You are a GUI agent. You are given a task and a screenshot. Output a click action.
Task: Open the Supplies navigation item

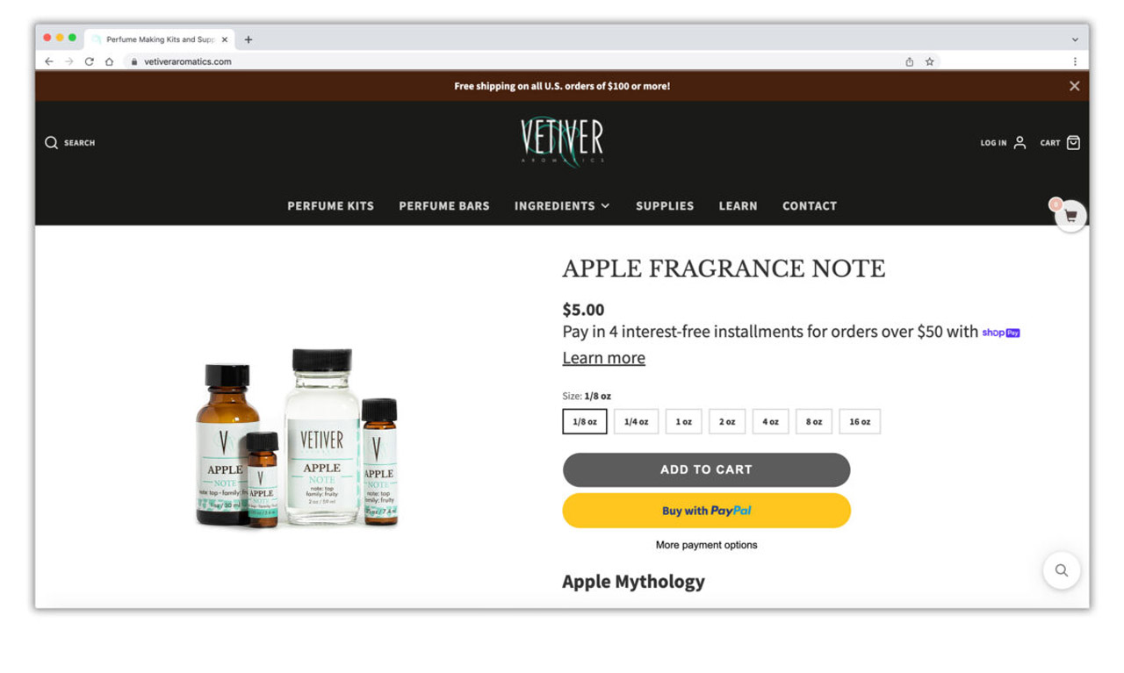click(665, 205)
